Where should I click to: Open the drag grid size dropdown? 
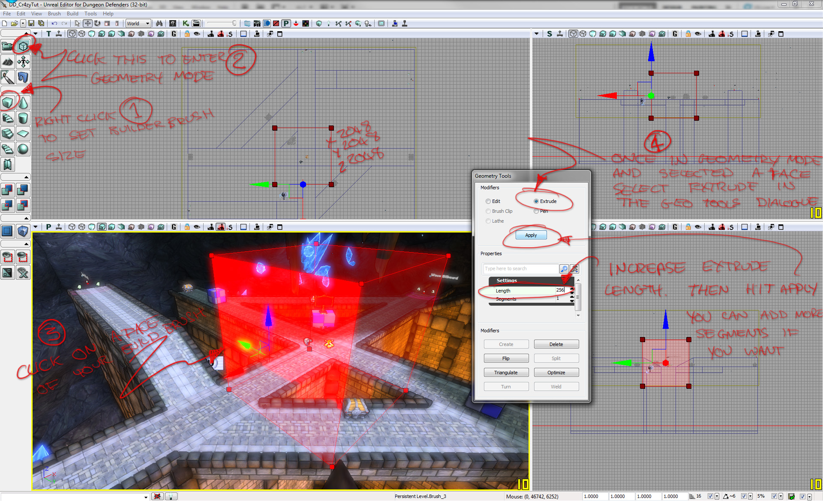pos(717,496)
